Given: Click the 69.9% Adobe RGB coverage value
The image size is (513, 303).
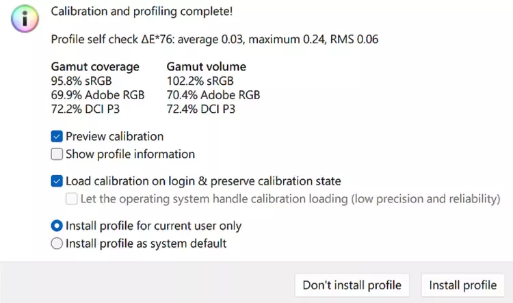Looking at the screenshot, I should click(x=98, y=94).
